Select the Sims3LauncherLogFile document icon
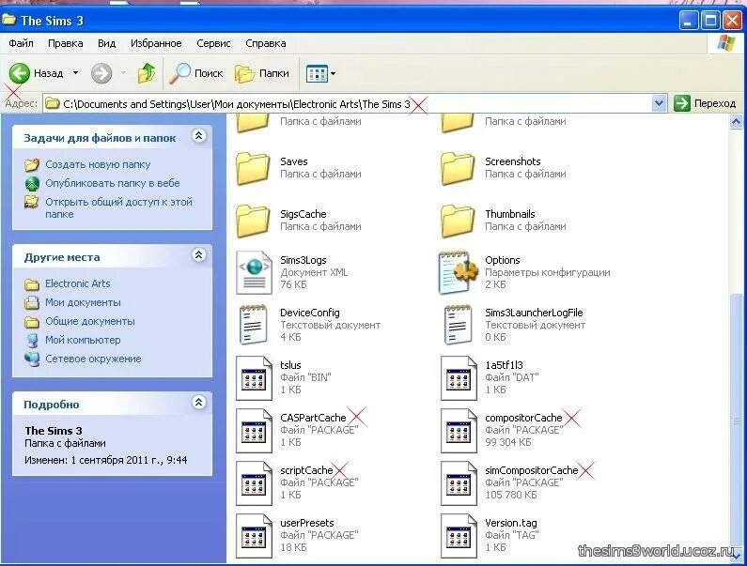 coord(458,325)
